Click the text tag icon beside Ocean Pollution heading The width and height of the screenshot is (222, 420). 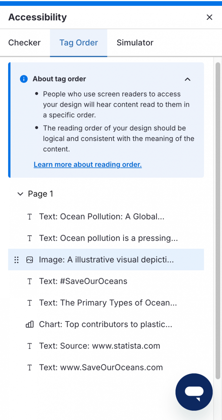(x=29, y=216)
